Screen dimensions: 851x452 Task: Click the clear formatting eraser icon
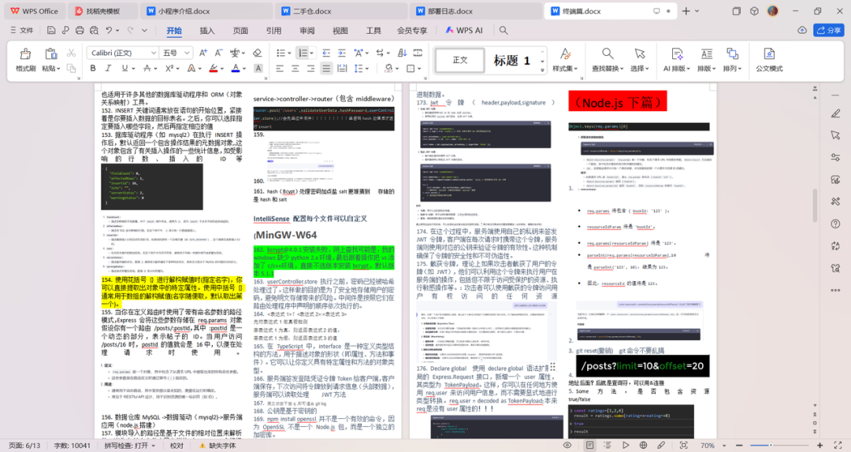(257, 53)
